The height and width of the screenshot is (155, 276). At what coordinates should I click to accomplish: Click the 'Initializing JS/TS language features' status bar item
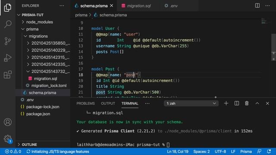(x=58, y=152)
